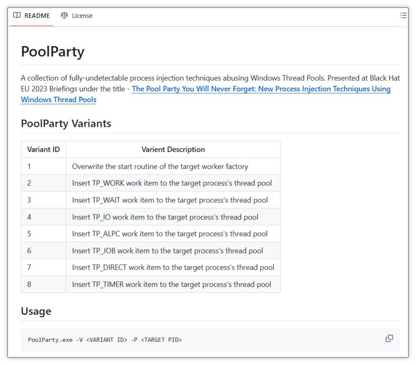Select the TP_WAIT work item row
The image size is (416, 365).
click(151, 200)
